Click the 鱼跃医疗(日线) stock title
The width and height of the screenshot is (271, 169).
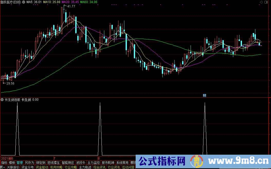tap(11, 2)
